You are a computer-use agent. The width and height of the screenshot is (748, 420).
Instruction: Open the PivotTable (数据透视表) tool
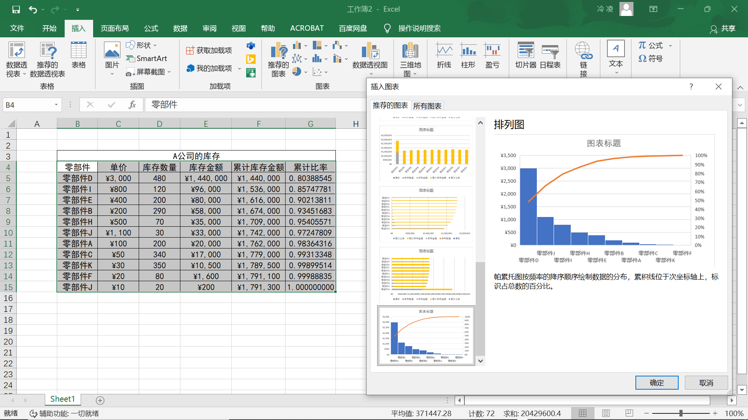(x=16, y=59)
